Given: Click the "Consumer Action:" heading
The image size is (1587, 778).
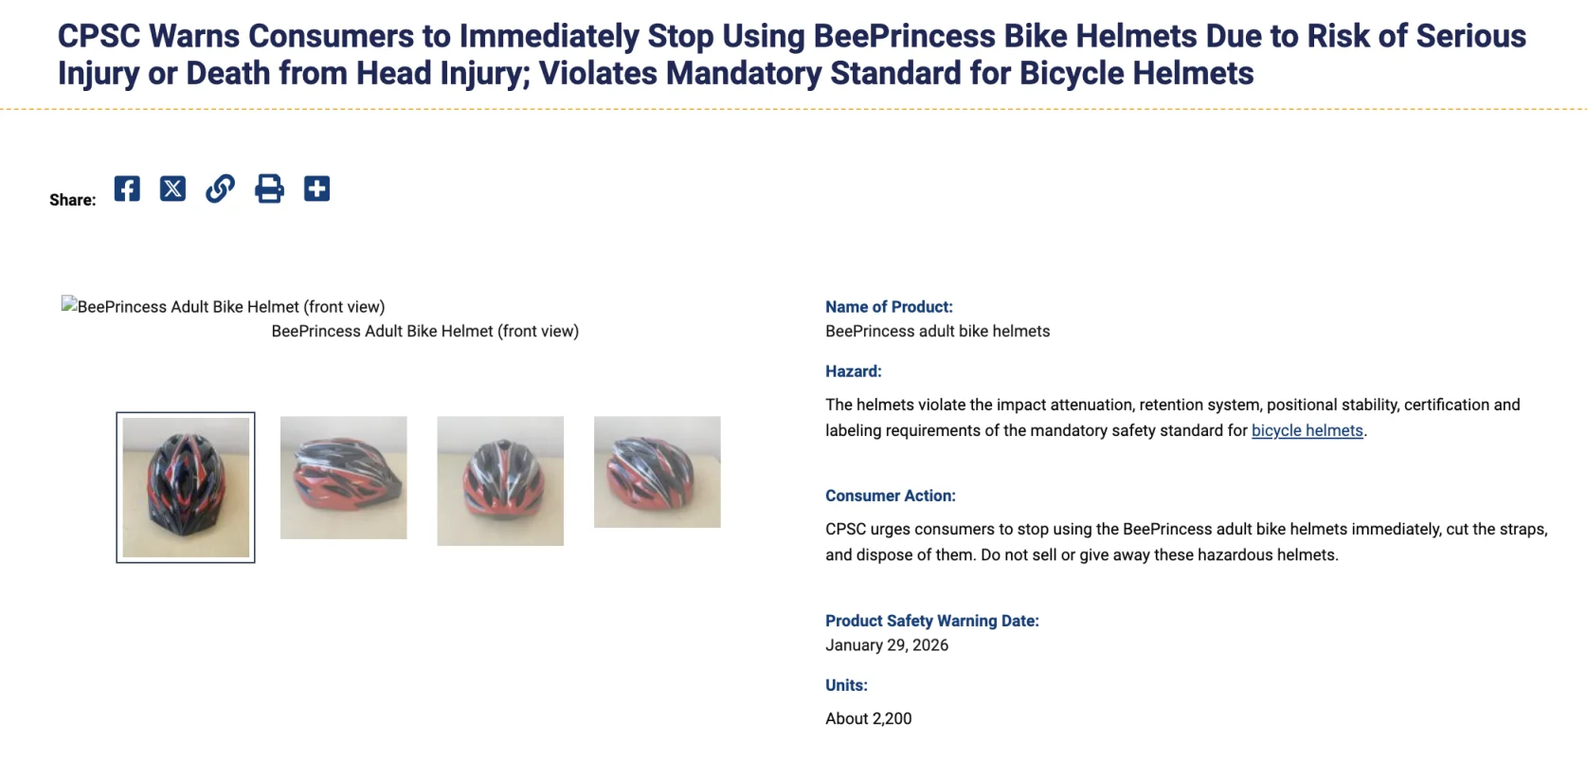Looking at the screenshot, I should coord(890,496).
